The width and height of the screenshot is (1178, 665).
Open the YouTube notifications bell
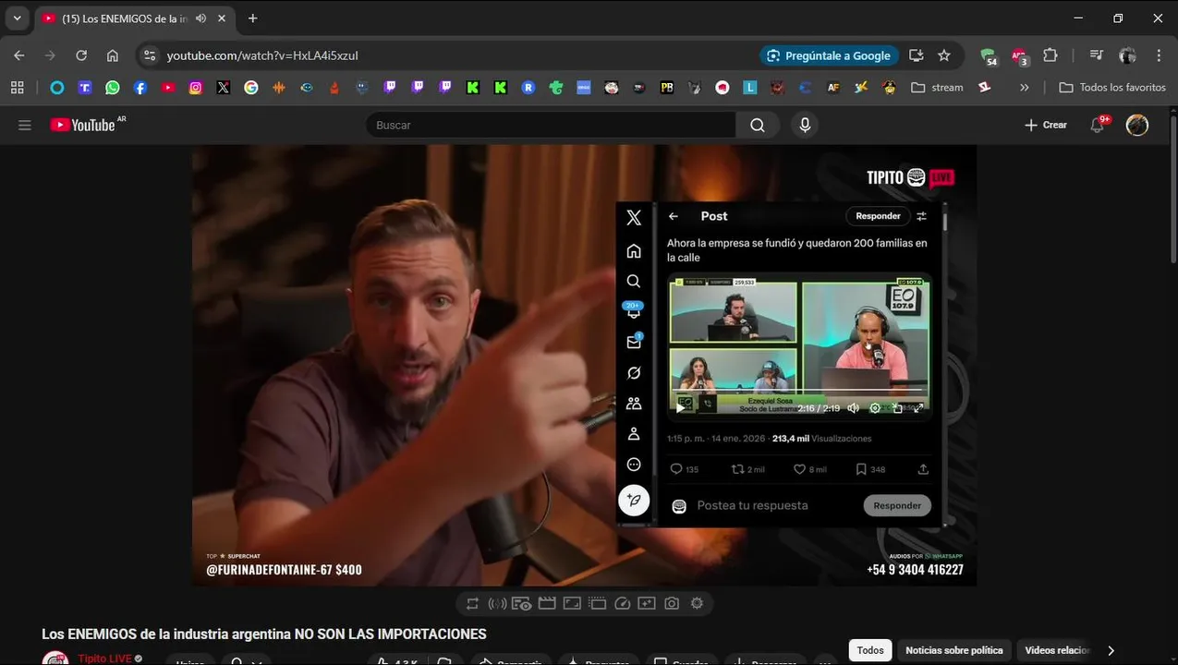pyautogui.click(x=1098, y=125)
